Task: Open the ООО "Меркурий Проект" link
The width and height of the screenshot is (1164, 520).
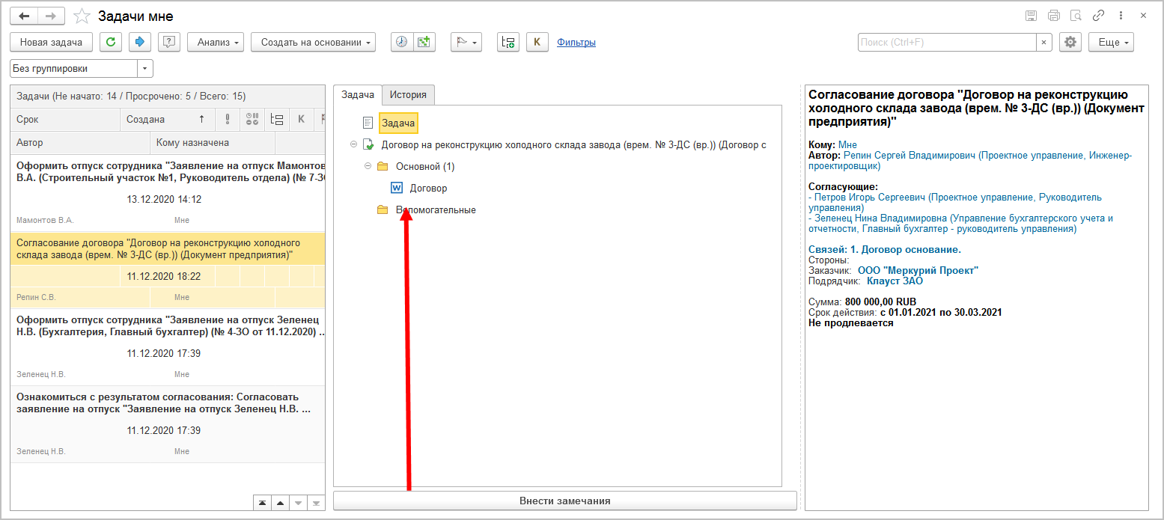Action: [x=918, y=270]
